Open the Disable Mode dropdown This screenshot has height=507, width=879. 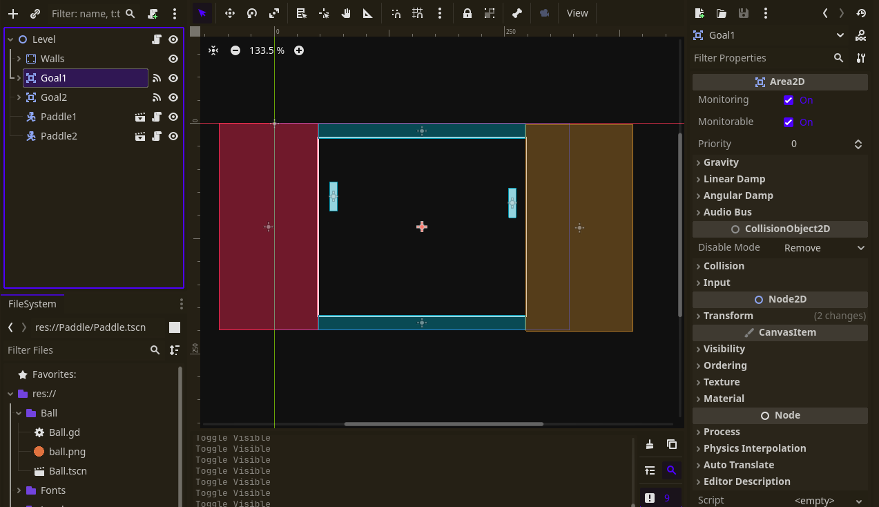(824, 247)
